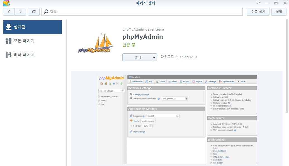This screenshot has width=289, height=166.
Task: Select 베타 패키지 in sidebar
Action: [33, 54]
